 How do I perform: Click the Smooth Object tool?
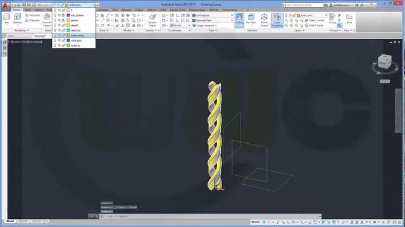point(47,20)
